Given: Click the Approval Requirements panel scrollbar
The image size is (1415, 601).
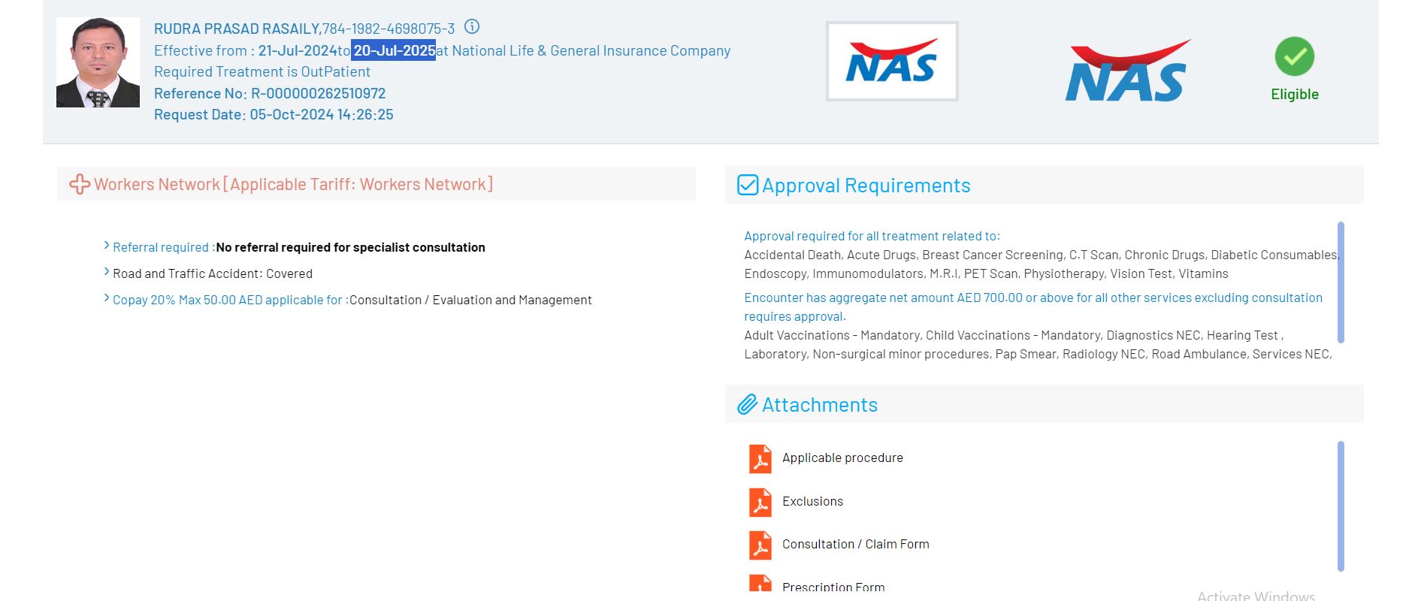Looking at the screenshot, I should pyautogui.click(x=1341, y=282).
